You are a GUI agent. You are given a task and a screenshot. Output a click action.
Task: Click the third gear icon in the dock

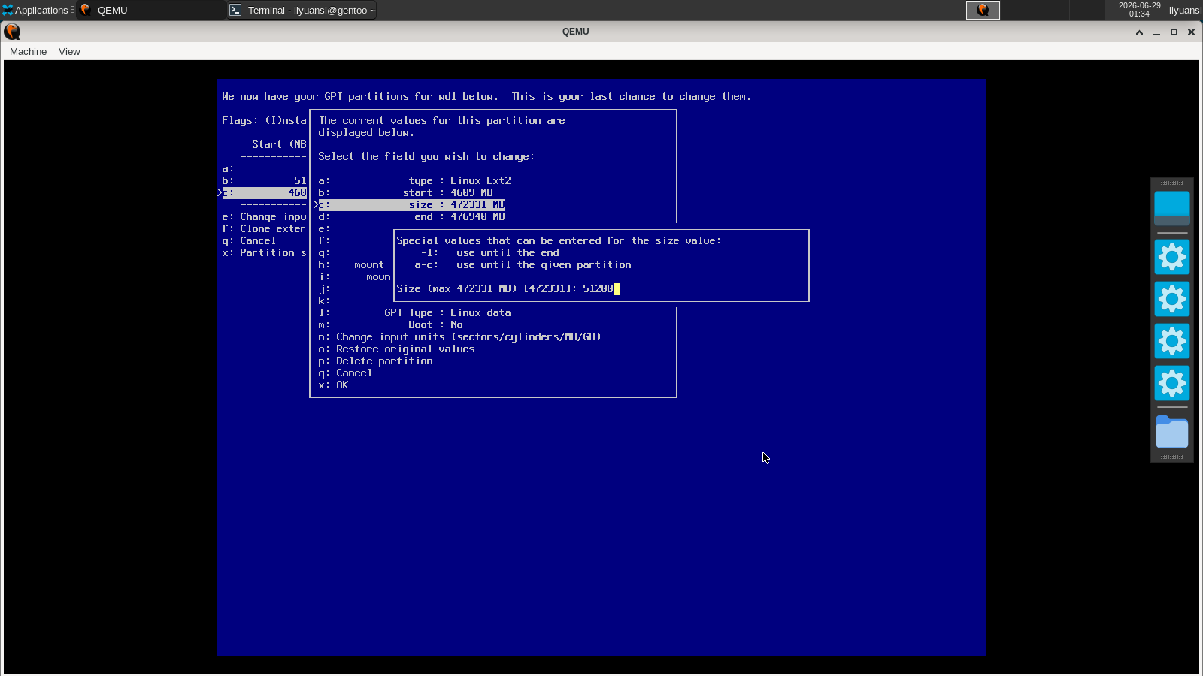tap(1172, 342)
